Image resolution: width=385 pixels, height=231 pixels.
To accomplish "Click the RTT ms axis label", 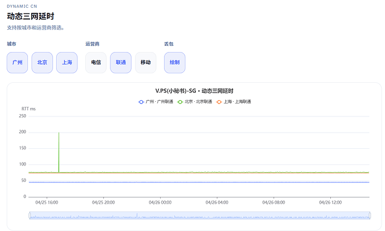I will click(x=28, y=109).
